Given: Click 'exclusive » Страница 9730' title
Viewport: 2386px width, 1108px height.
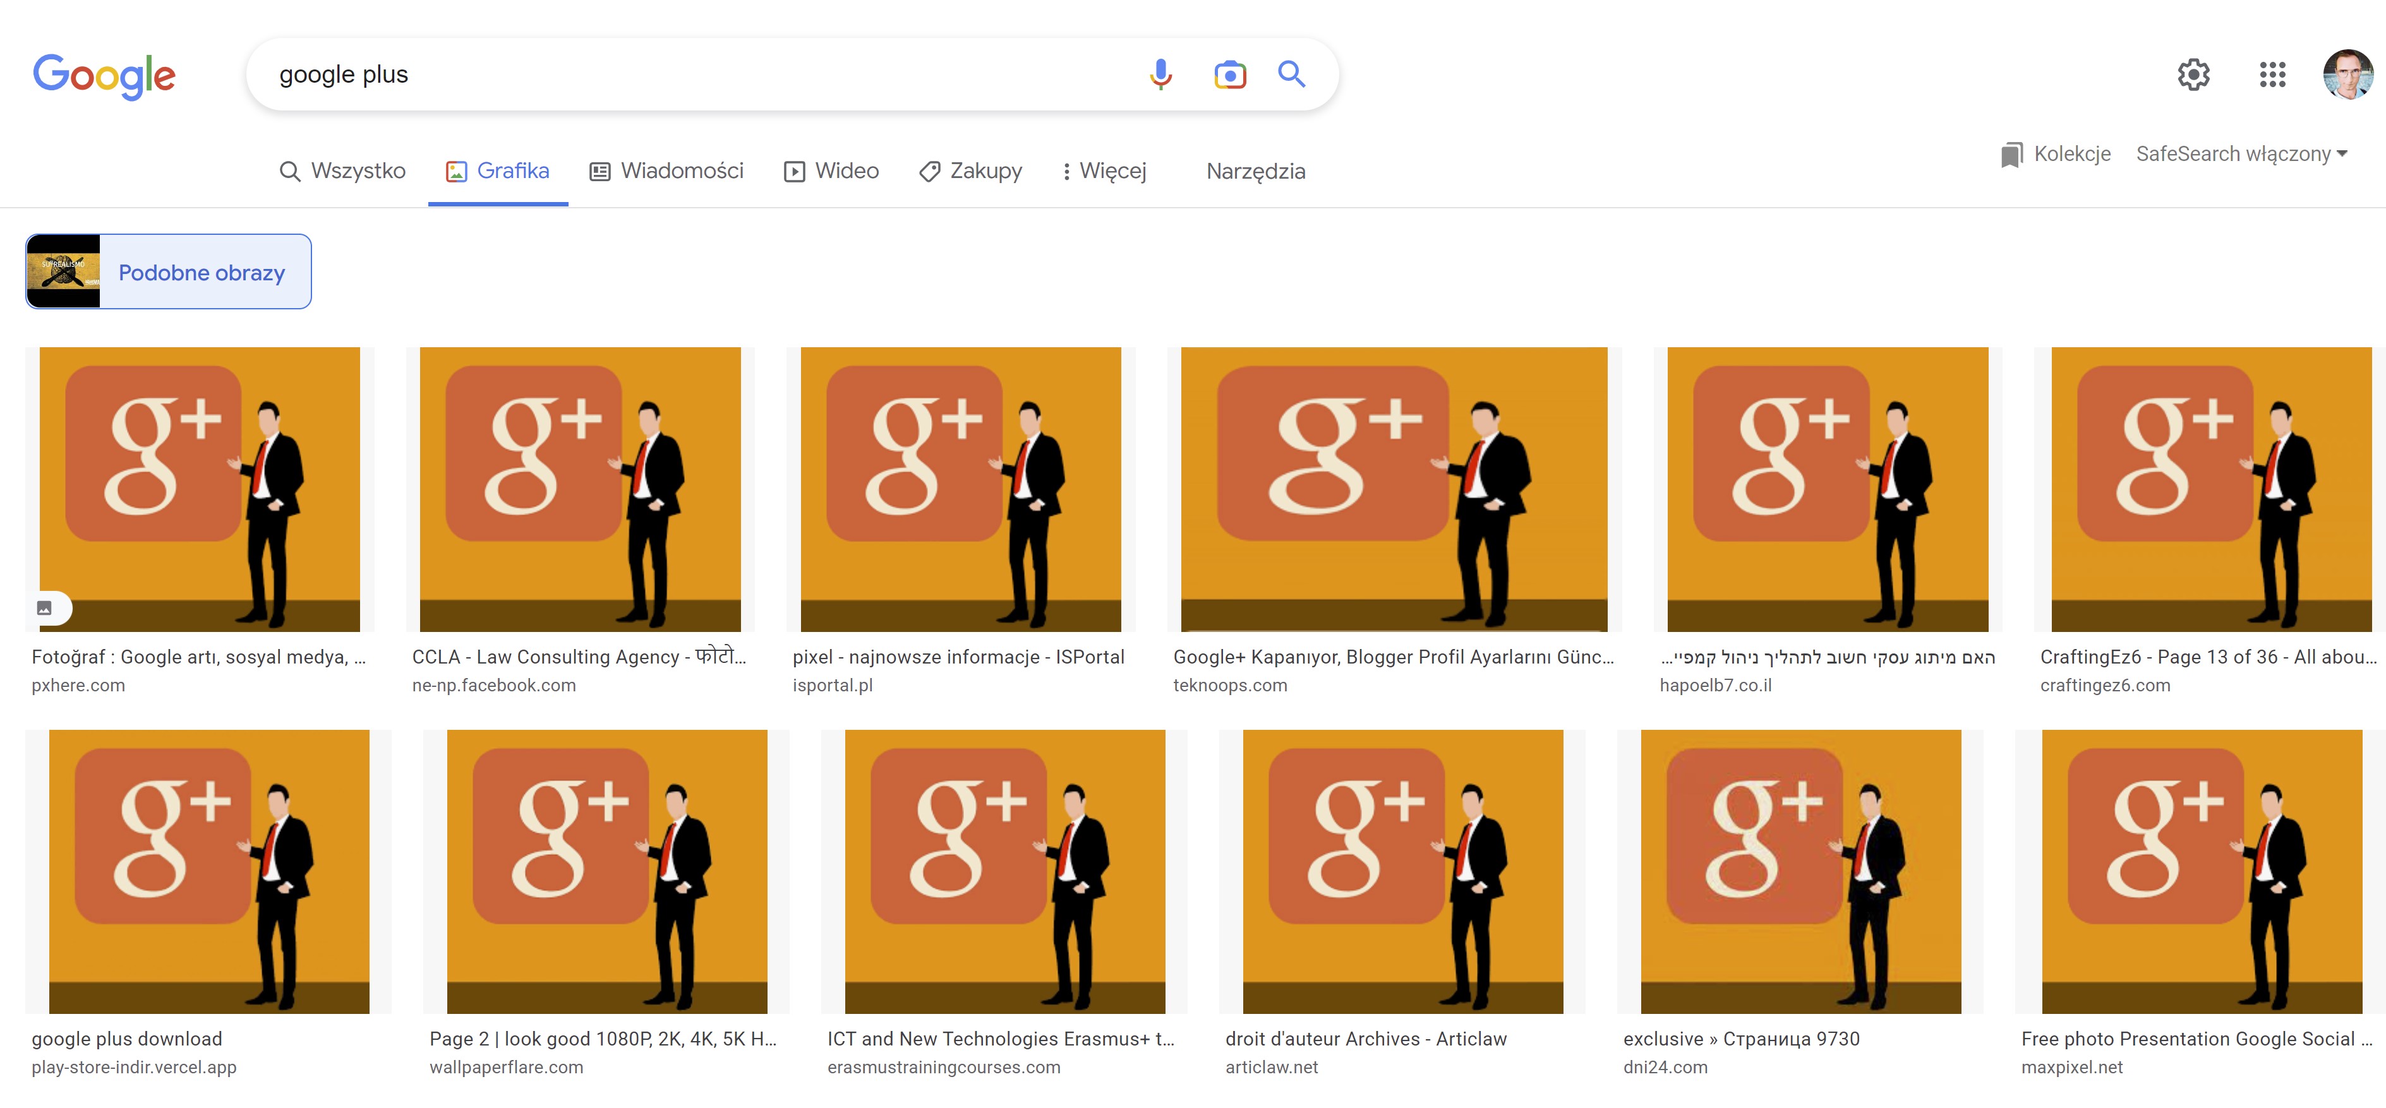Looking at the screenshot, I should [x=1742, y=1040].
